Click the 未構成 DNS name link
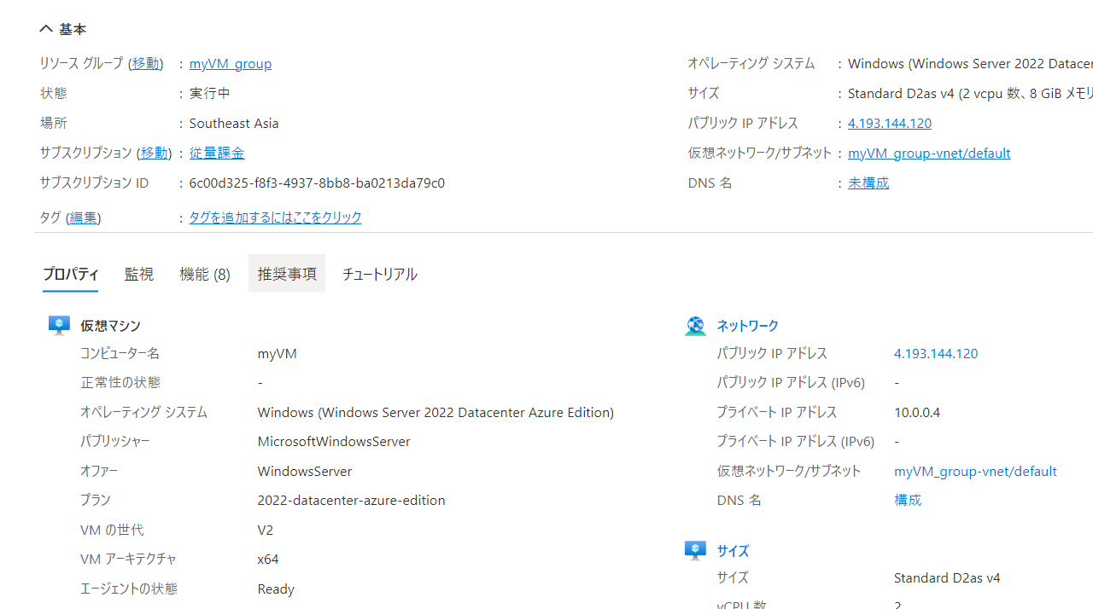The image size is (1093, 609). pyautogui.click(x=868, y=183)
